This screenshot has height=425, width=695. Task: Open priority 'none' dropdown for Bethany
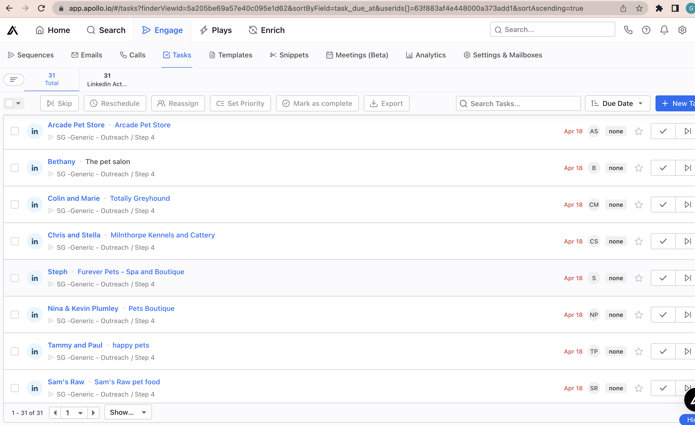pyautogui.click(x=616, y=168)
